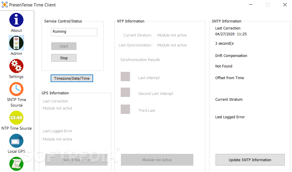Click the '04/27/2020 11:25' correction date
The height and width of the screenshot is (172, 292).
click(231, 34)
